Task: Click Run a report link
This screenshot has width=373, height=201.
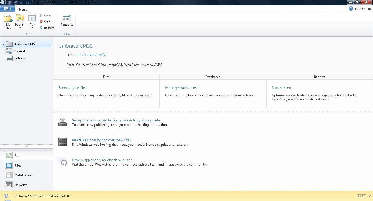Action: (x=282, y=88)
